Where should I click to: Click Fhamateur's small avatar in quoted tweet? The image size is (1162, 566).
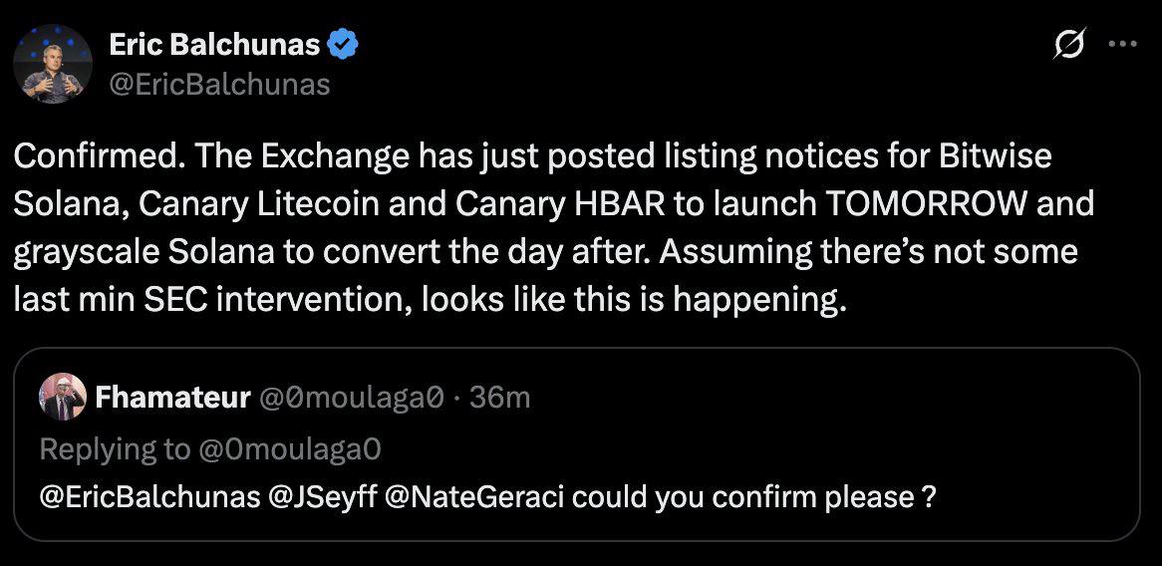click(x=62, y=399)
